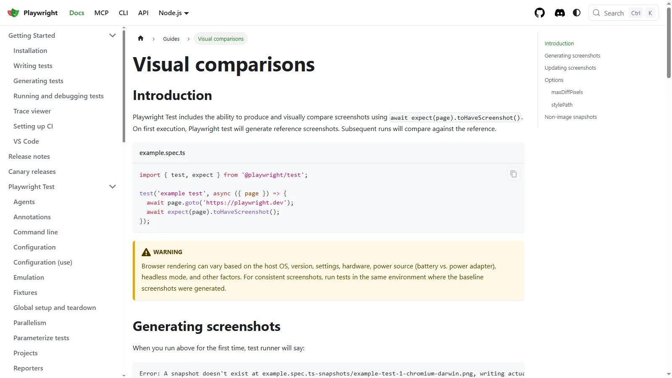The width and height of the screenshot is (672, 378).
Task: Open the MCP menu item
Action: 102,13
